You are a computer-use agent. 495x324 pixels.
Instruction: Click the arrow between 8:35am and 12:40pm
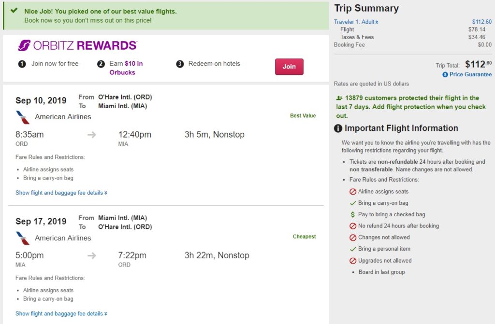(x=91, y=135)
